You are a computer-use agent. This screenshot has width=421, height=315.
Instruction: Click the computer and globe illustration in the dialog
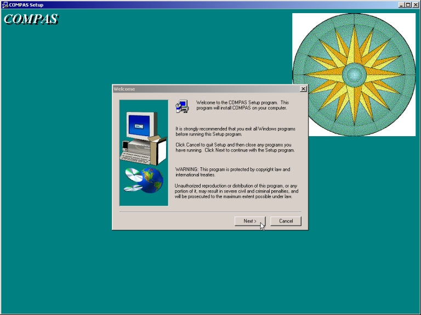(x=144, y=153)
